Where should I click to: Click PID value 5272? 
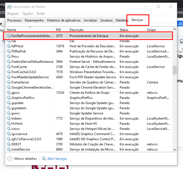click(59, 36)
